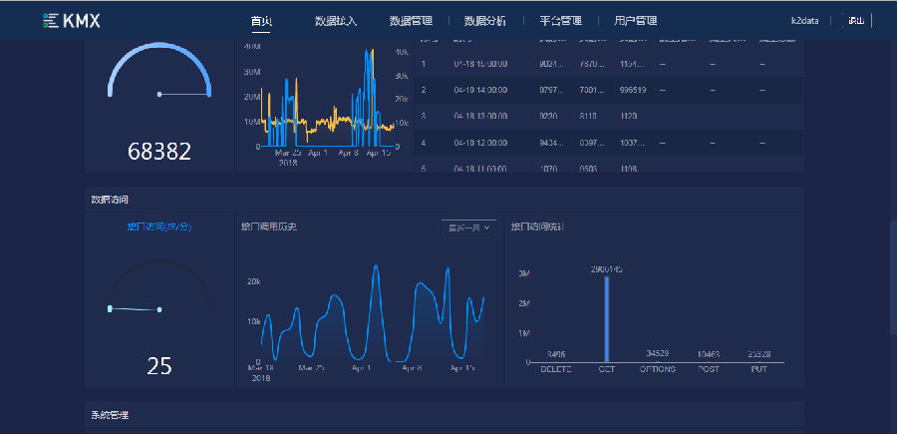The image size is (897, 434).
Task: Click the POST axis label
Action: 709,369
